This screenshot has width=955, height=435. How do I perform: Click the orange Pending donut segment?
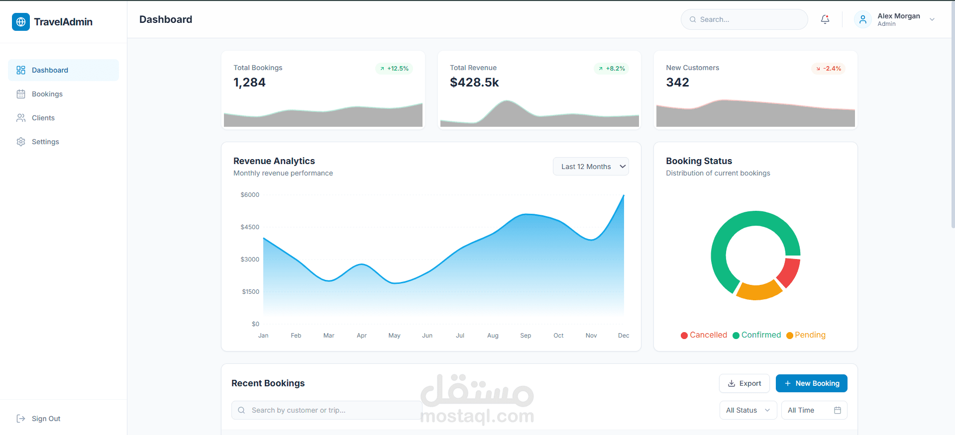pyautogui.click(x=758, y=291)
